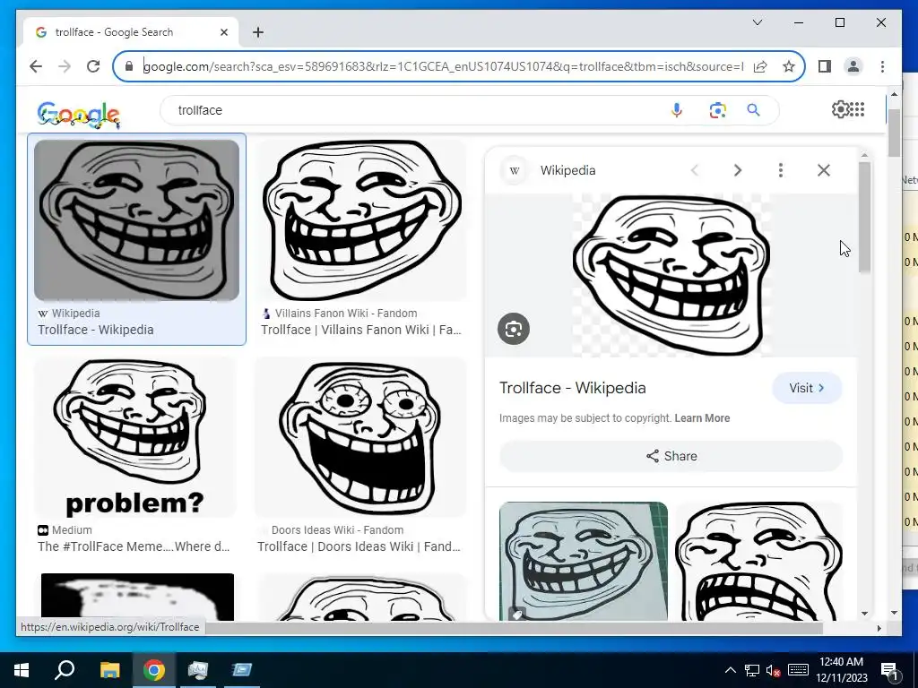Click the horizontal scrollbar right arrow

879,628
